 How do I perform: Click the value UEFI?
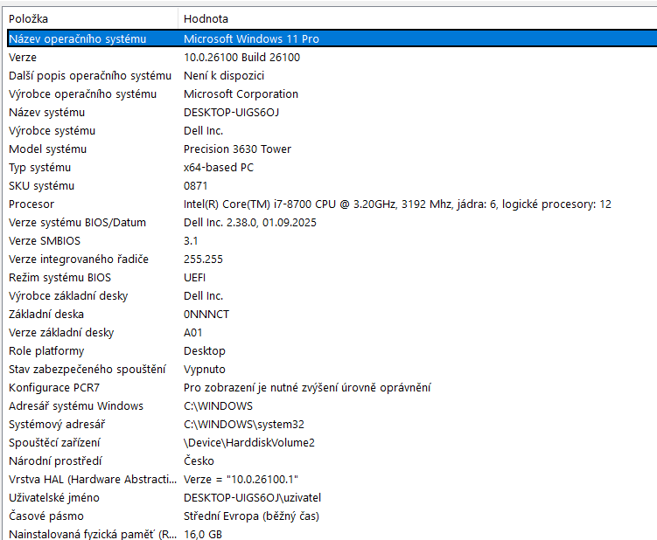[x=194, y=278]
